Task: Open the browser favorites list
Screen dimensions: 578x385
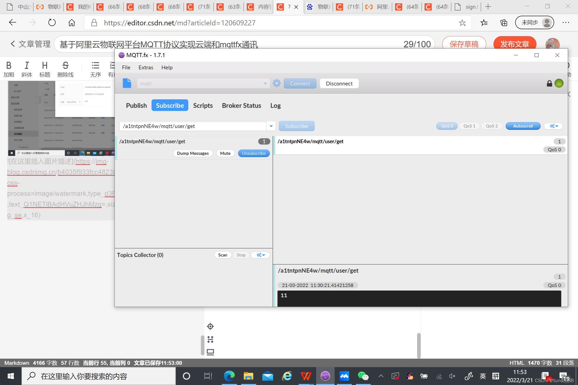Action: tap(484, 23)
